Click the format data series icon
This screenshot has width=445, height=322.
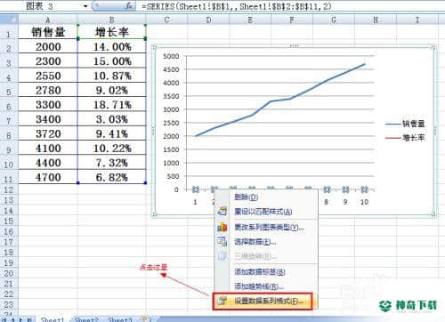pyautogui.click(x=222, y=302)
